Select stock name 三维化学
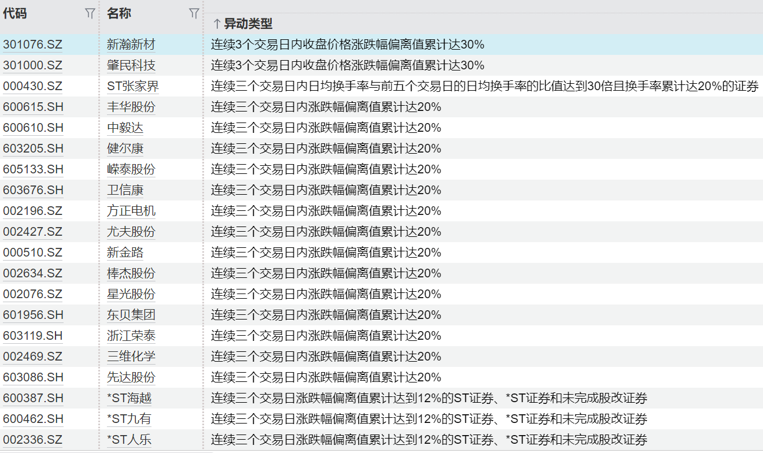 [131, 357]
